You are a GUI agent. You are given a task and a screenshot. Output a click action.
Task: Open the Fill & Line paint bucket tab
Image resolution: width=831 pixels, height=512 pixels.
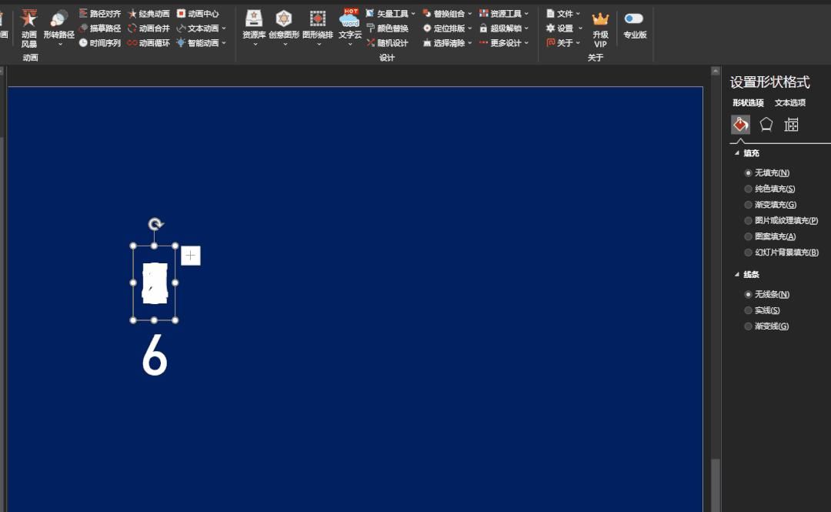coord(740,125)
